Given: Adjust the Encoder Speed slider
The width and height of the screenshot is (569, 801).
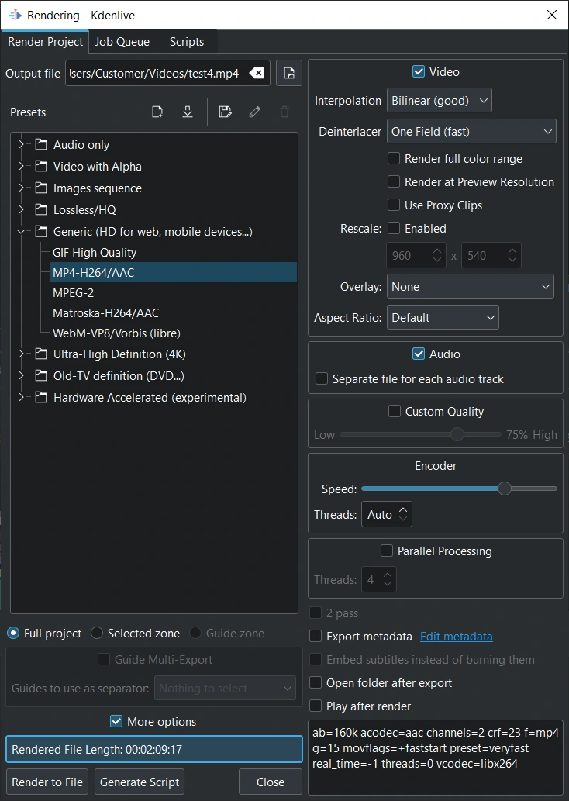Looking at the screenshot, I should [505, 489].
